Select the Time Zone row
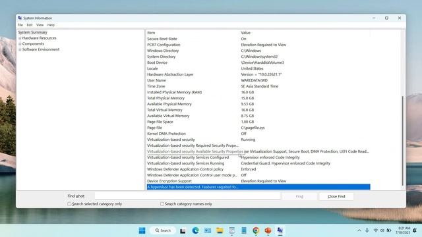422x237 pixels. point(258,86)
